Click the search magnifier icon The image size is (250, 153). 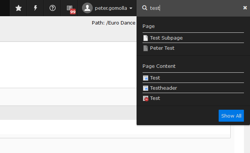(144, 8)
